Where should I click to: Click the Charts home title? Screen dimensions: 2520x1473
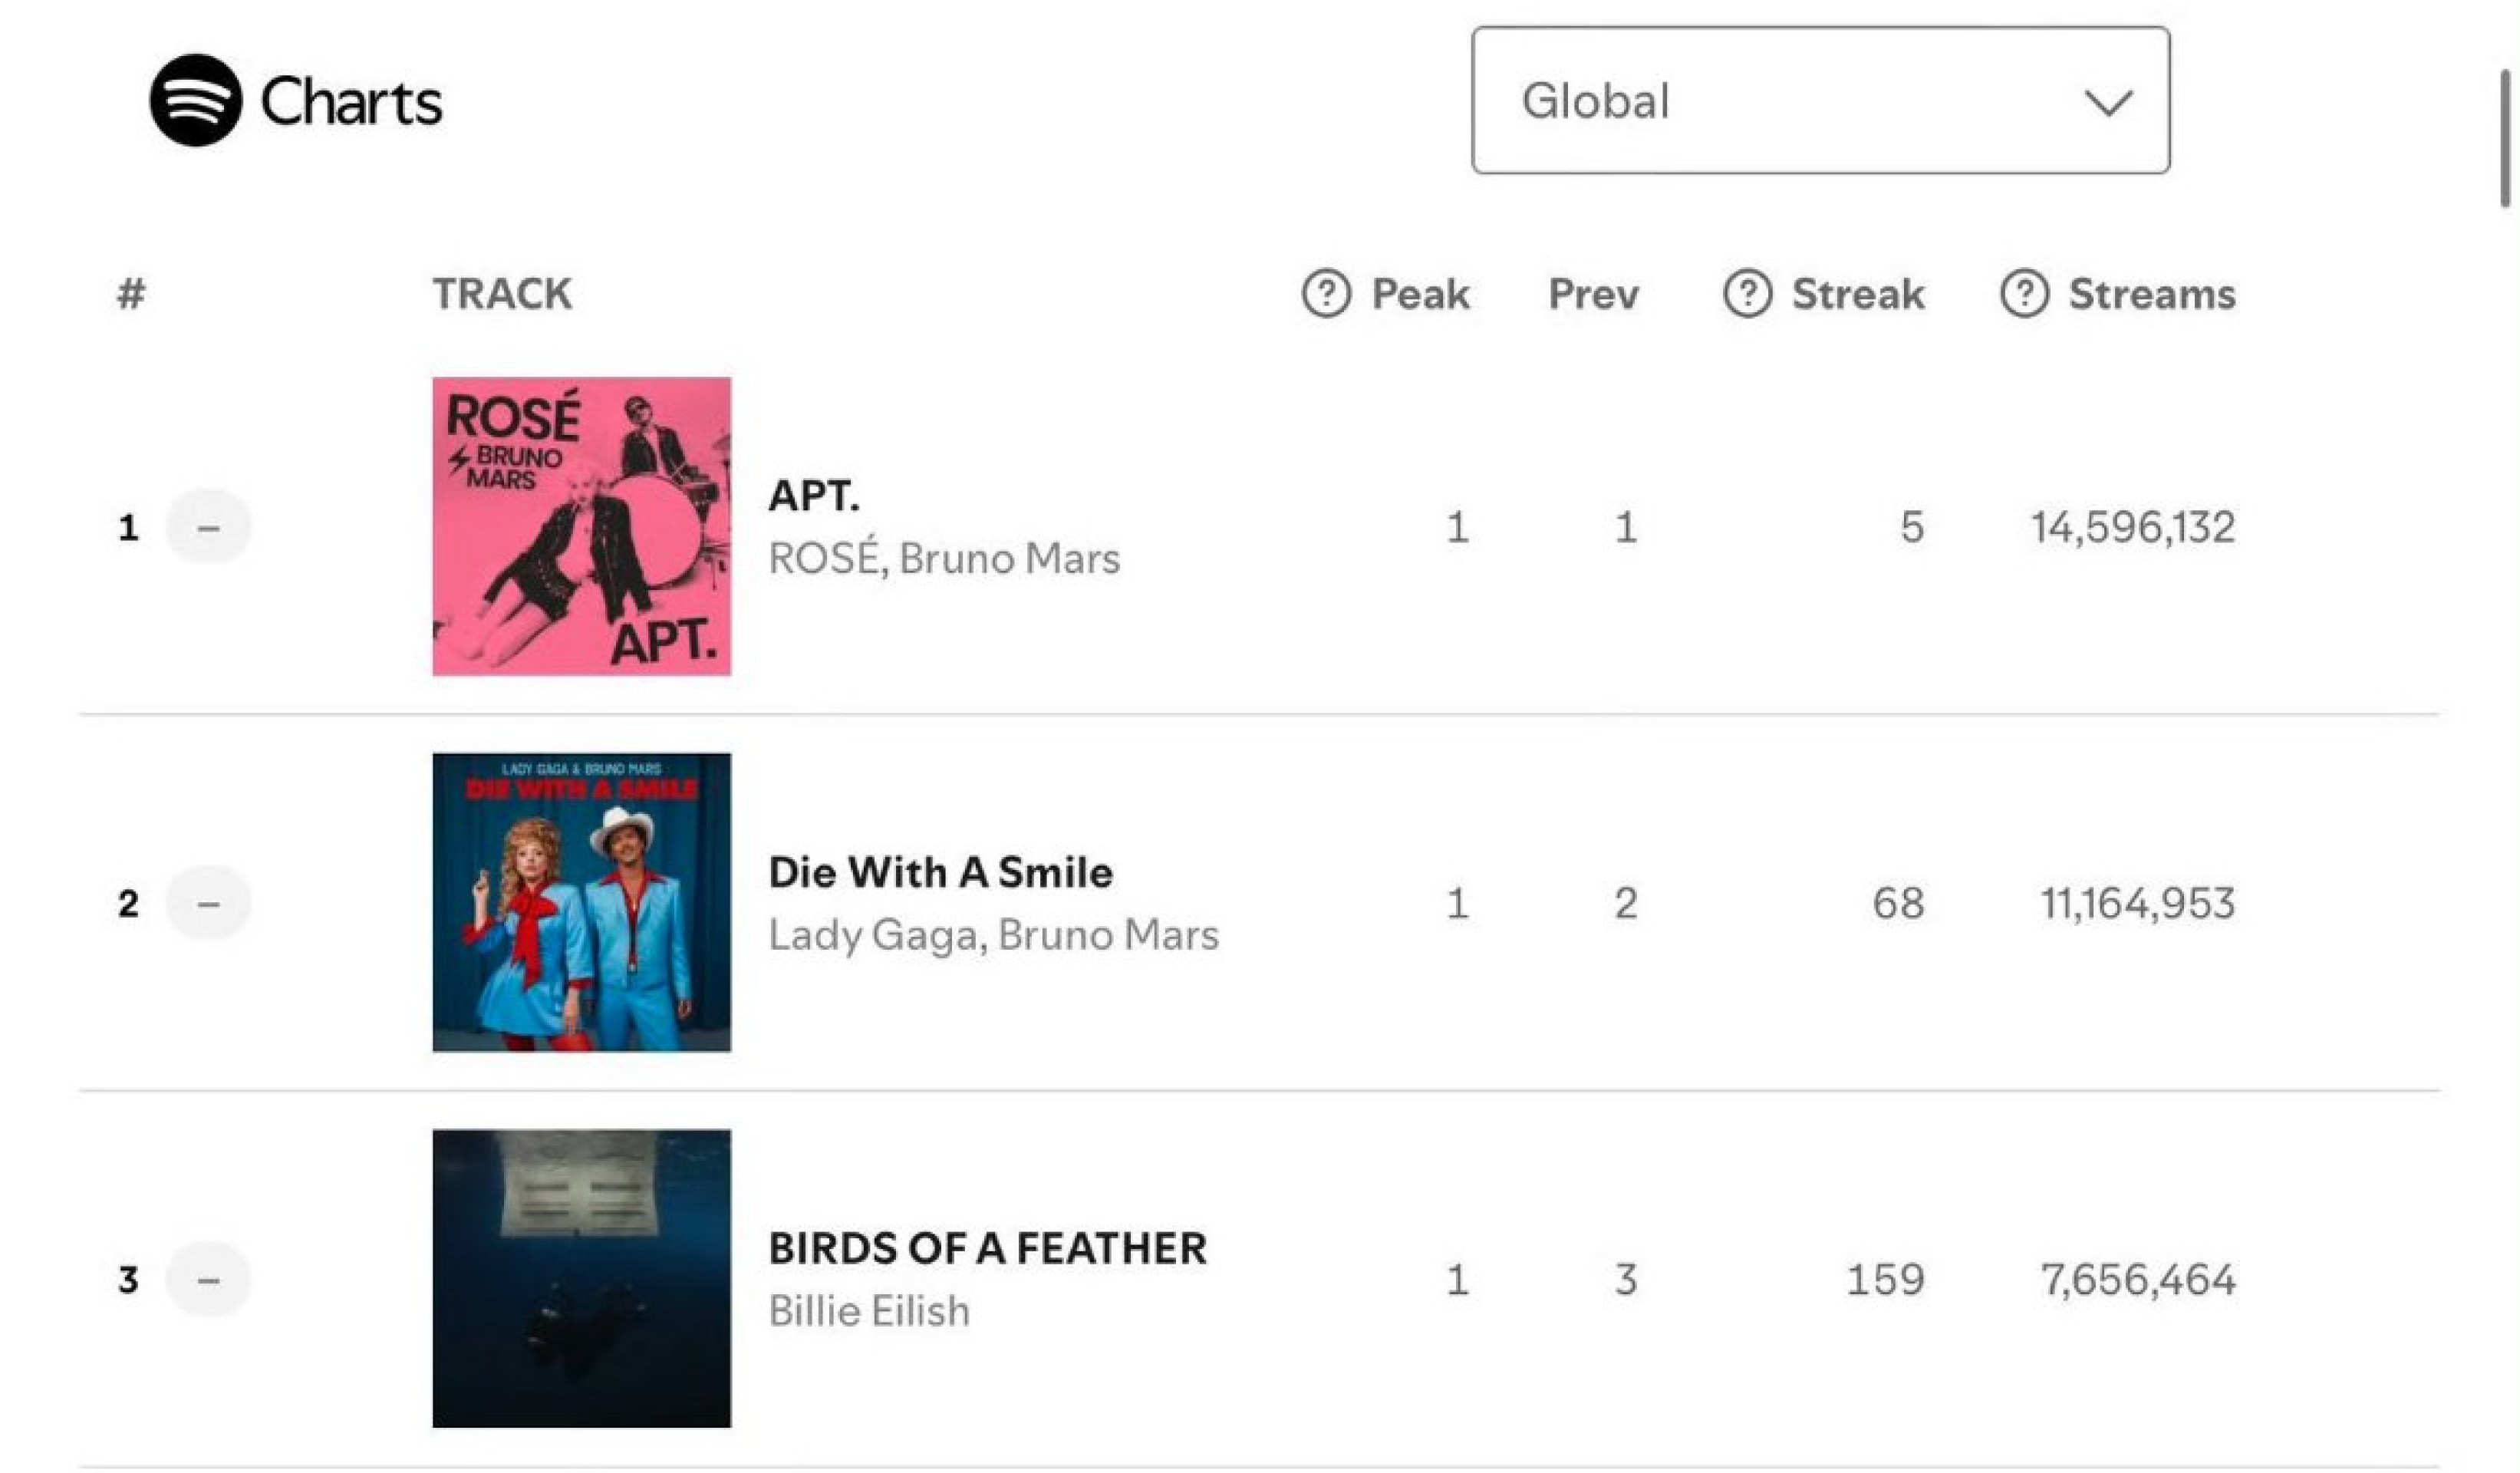pos(351,102)
